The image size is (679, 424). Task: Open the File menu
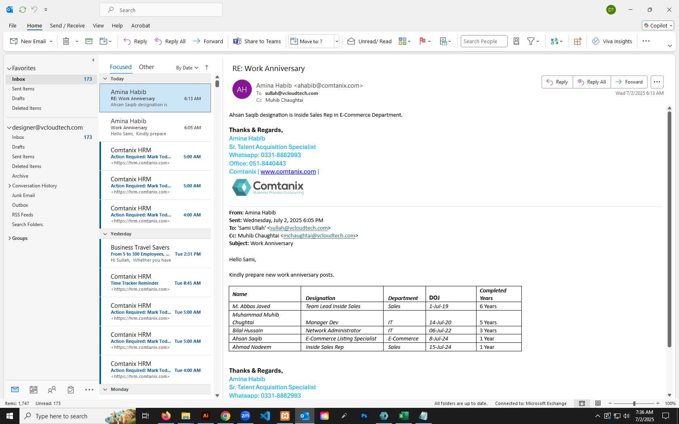pyautogui.click(x=13, y=25)
